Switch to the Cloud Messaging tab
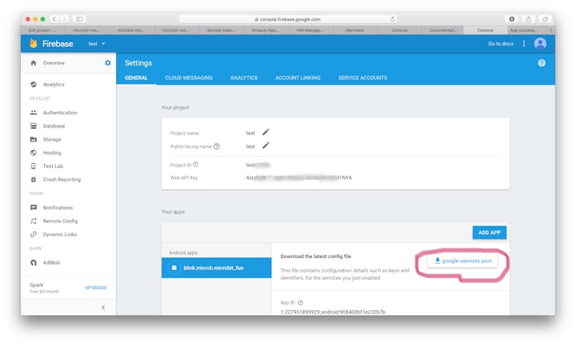This screenshot has width=576, height=345. (189, 78)
